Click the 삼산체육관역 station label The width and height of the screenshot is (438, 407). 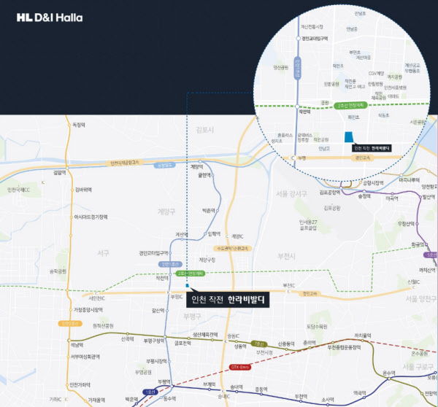pos(205,334)
